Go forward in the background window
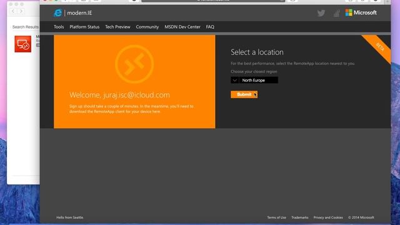Screen dimensions: 400x225 click(x=21, y=11)
